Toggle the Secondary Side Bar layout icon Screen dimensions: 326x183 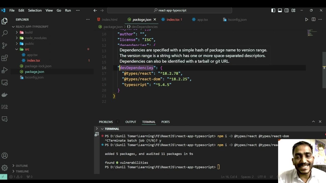point(287,10)
